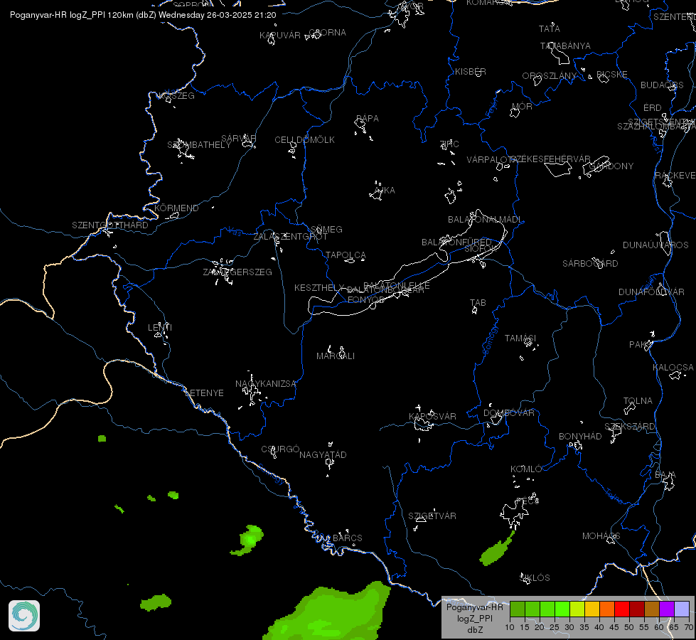Click the PÁPA city label
Viewport: 696px width, 640px height.
coord(367,119)
